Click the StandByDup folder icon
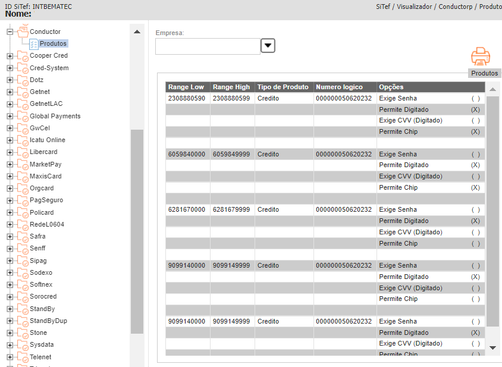Screen dimensions: 502x367 23,321
